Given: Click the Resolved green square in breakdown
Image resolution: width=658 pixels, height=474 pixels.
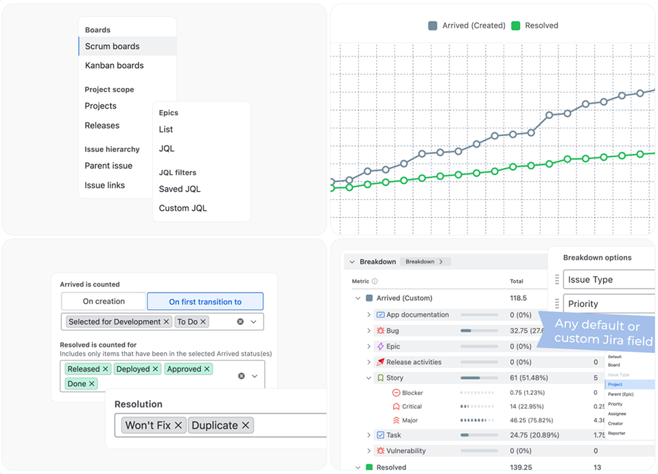Looking at the screenshot, I should tap(369, 467).
